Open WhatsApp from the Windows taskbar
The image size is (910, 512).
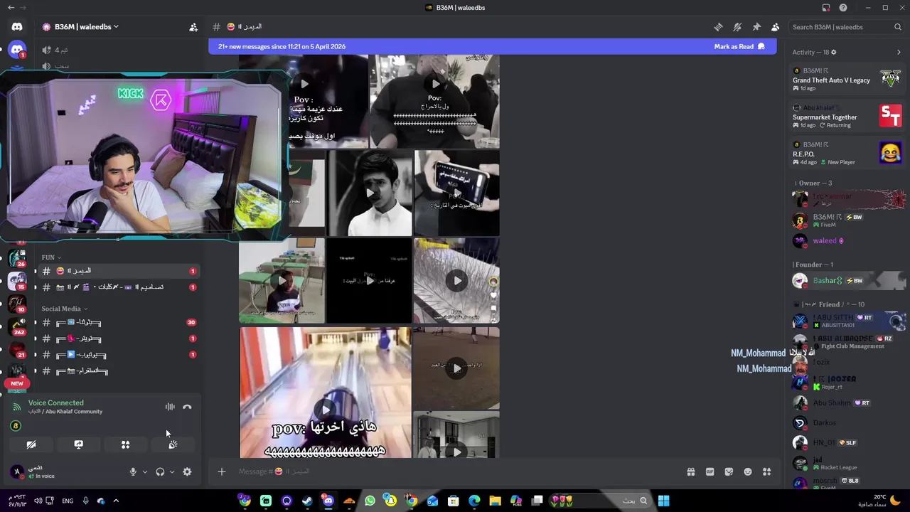point(370,501)
